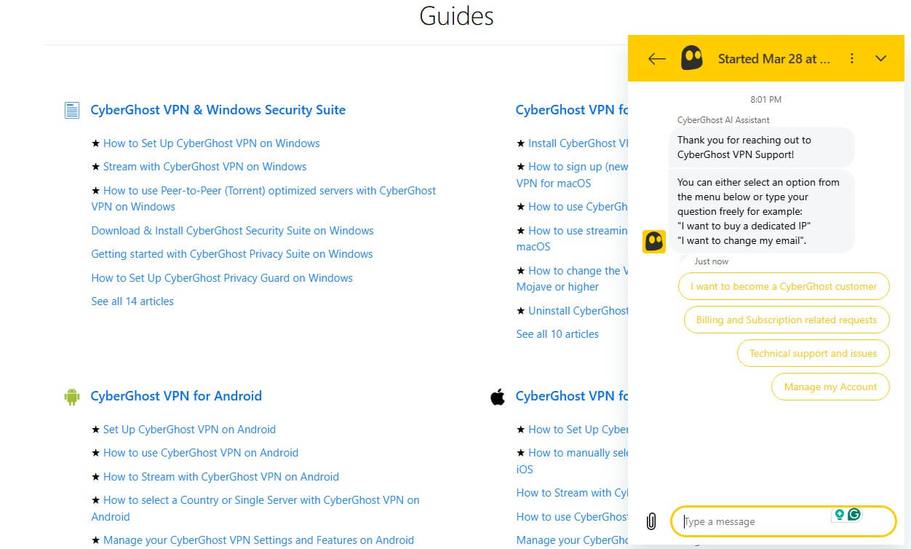Viewport: 911px width, 549px height.
Task: Select Technical support and issues option
Action: coord(813,353)
